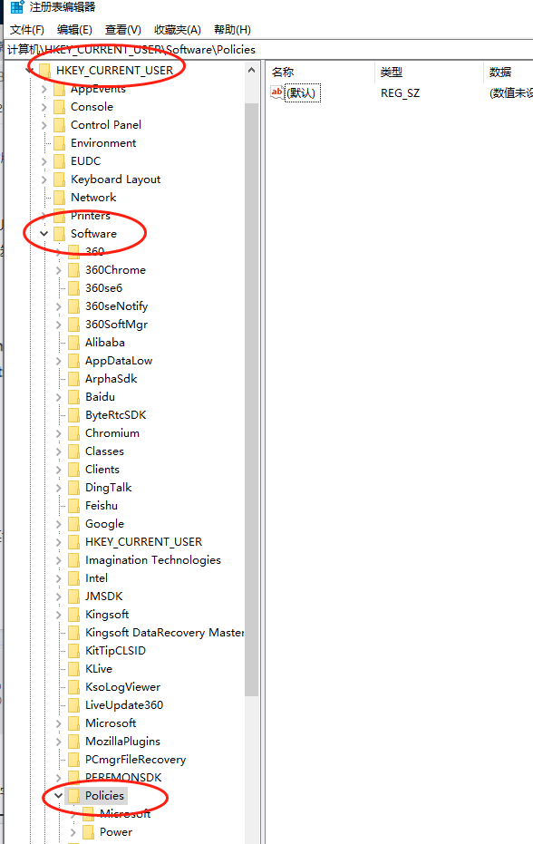Click the KLive folder icon

[74, 668]
